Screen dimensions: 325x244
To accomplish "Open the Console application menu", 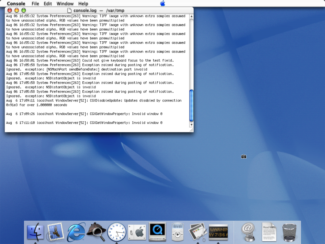I will click(x=16, y=4).
